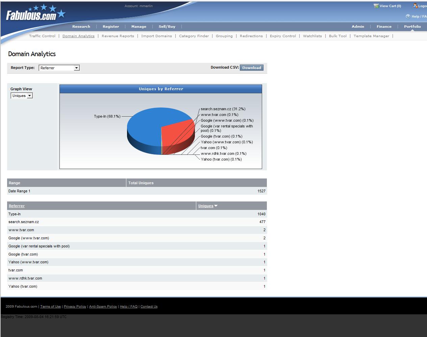Open Revenue Reports
Viewport: 427px width, 337px height.
(x=118, y=36)
